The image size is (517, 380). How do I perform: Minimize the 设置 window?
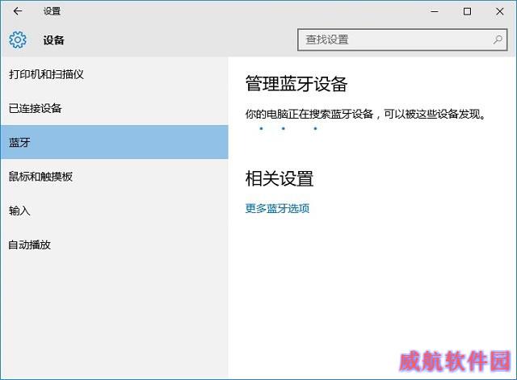tap(435, 11)
